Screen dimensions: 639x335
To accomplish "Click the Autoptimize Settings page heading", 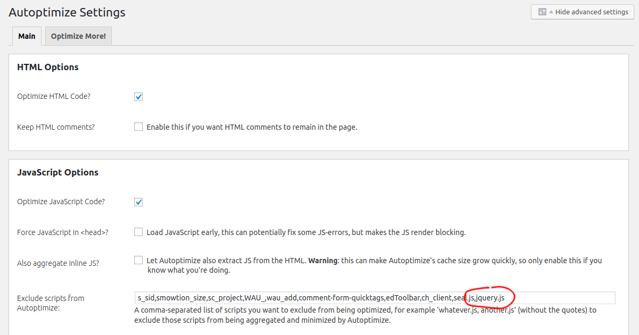I will coord(67,12).
